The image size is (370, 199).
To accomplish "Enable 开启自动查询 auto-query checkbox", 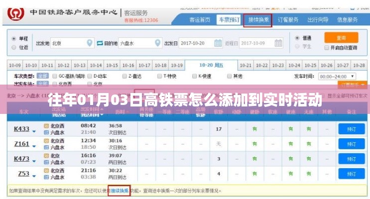I will click(x=327, y=48).
